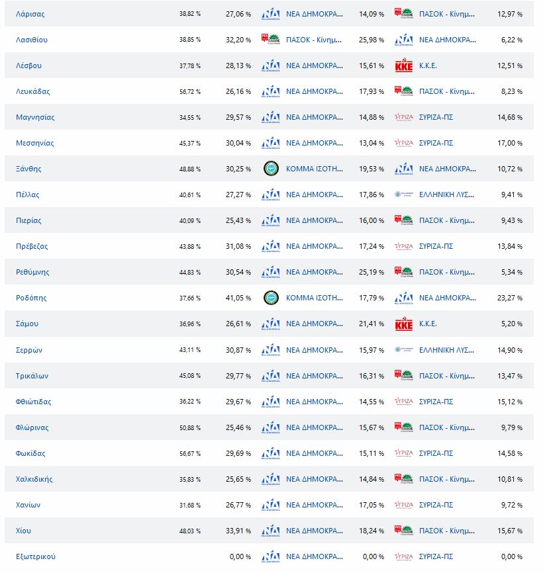Click the Κ.Κ.Ε. party name in Σάμου row
This screenshot has height=573, width=545.
tap(428, 324)
